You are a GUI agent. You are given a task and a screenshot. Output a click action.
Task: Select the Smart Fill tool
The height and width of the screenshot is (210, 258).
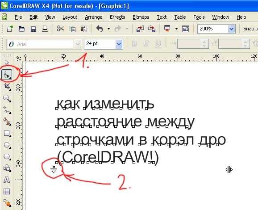coord(7,122)
